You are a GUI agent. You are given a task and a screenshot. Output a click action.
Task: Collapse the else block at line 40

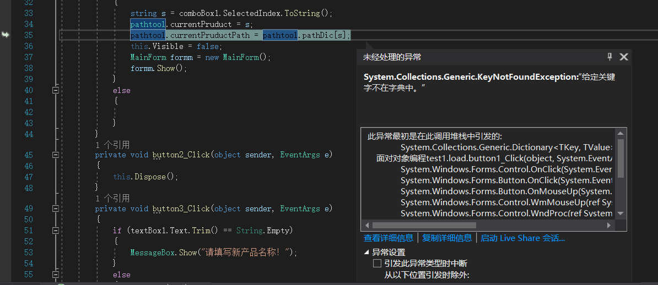(x=56, y=90)
